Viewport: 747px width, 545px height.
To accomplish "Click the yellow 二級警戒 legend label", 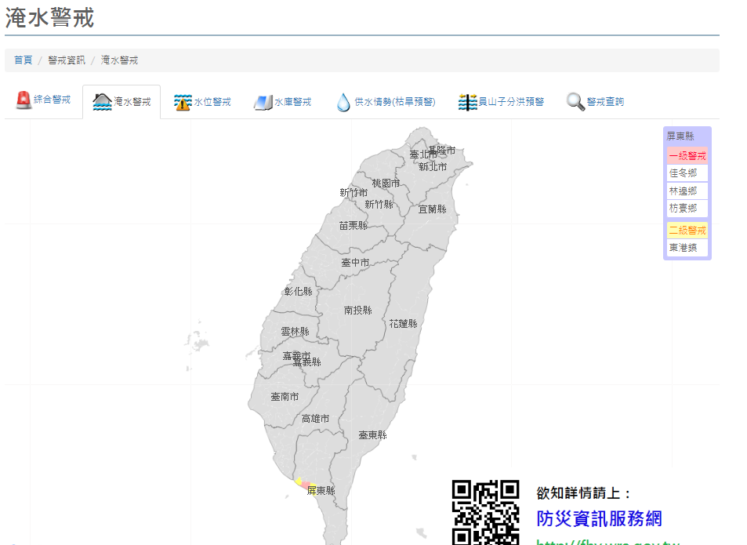I will pos(687,231).
